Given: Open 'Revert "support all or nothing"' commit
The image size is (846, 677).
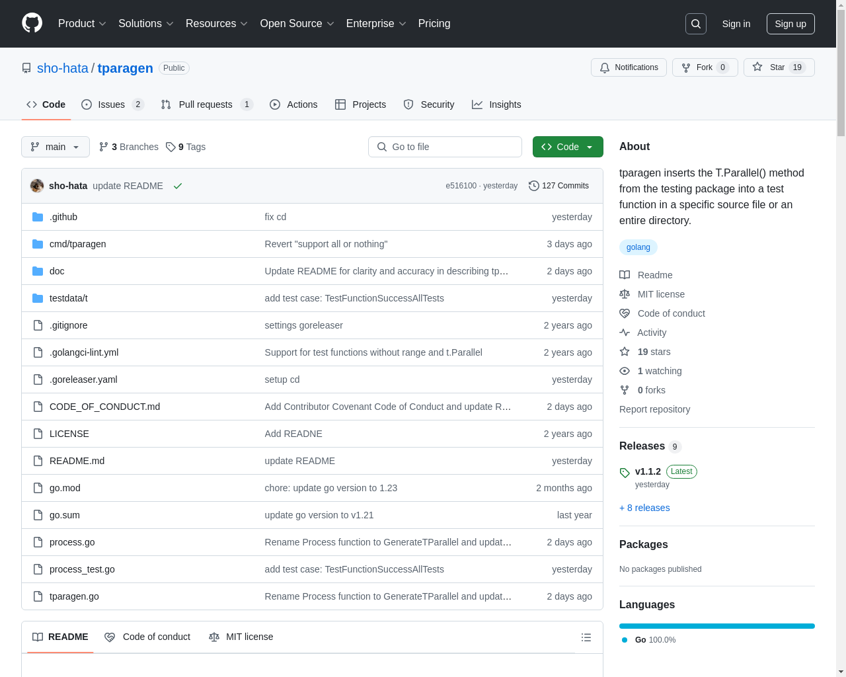Looking at the screenshot, I should coord(326,244).
